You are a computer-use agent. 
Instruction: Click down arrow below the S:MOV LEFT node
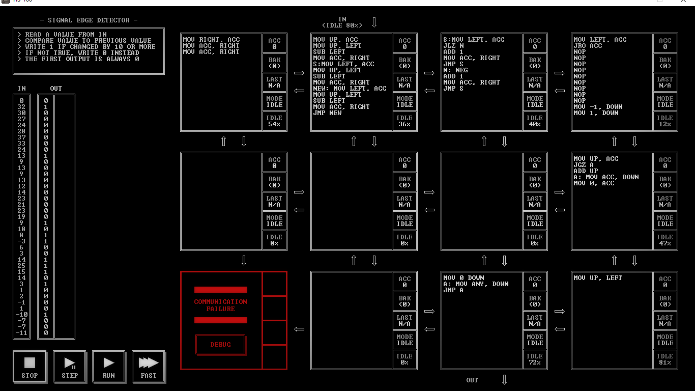coord(504,142)
